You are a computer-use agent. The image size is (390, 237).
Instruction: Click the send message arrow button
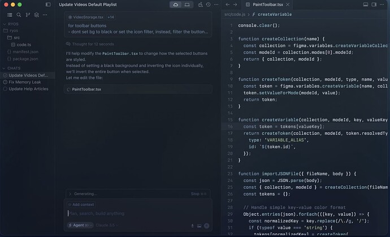pyautogui.click(x=207, y=226)
